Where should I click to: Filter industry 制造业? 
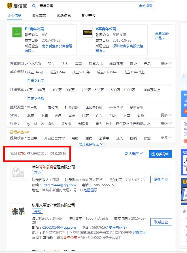pos(84,124)
